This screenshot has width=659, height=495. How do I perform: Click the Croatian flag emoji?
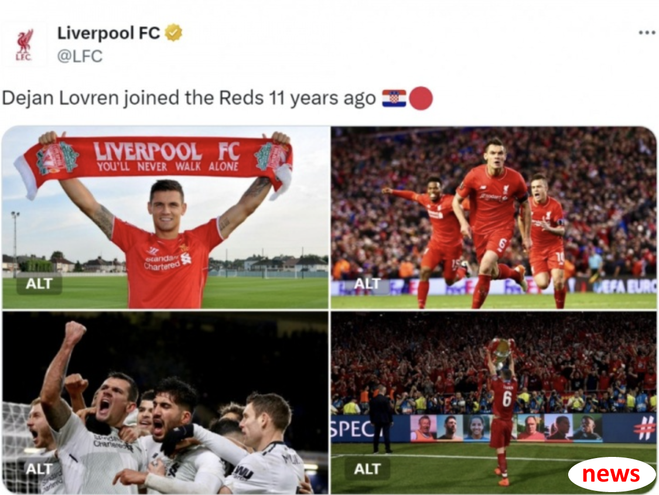pyautogui.click(x=394, y=98)
